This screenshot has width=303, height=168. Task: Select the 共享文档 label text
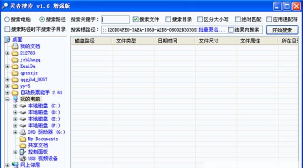(x=38, y=145)
